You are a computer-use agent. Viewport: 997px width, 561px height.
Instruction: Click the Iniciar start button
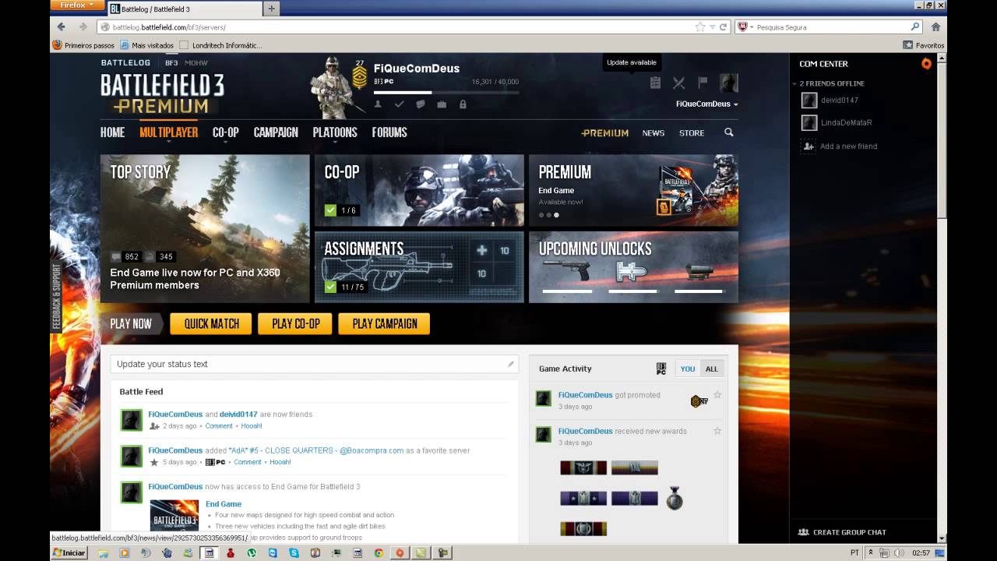click(x=69, y=553)
